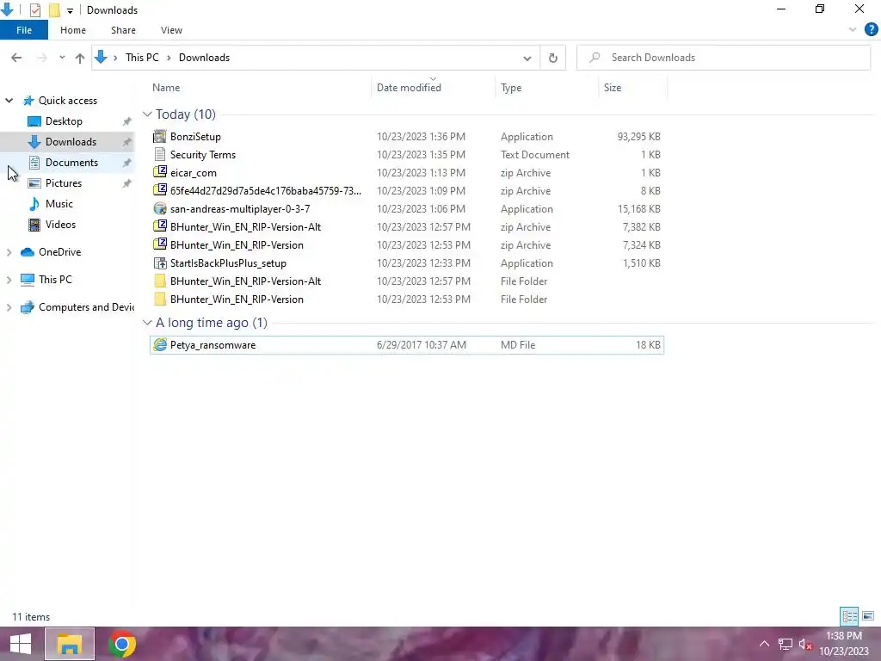Collapse the Quick access tree node
The width and height of the screenshot is (881, 661).
pyautogui.click(x=9, y=101)
